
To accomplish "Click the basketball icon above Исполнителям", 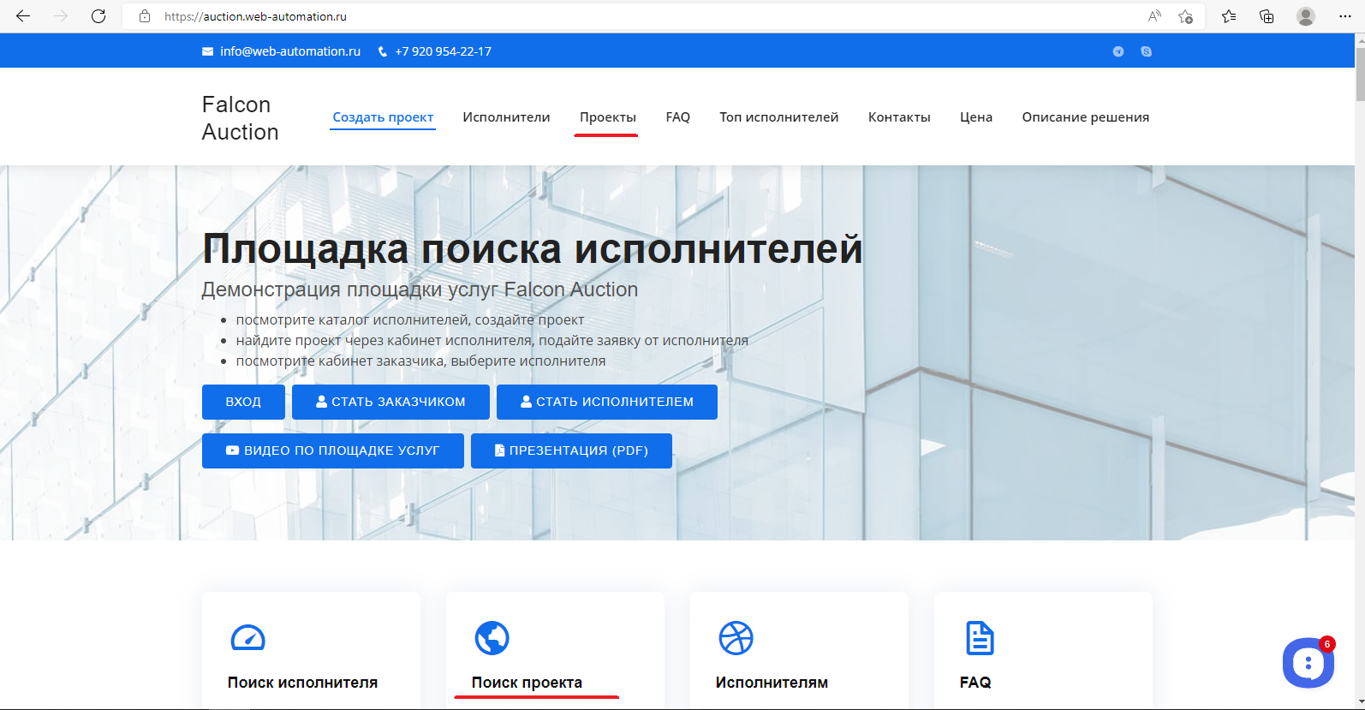I will pos(736,638).
